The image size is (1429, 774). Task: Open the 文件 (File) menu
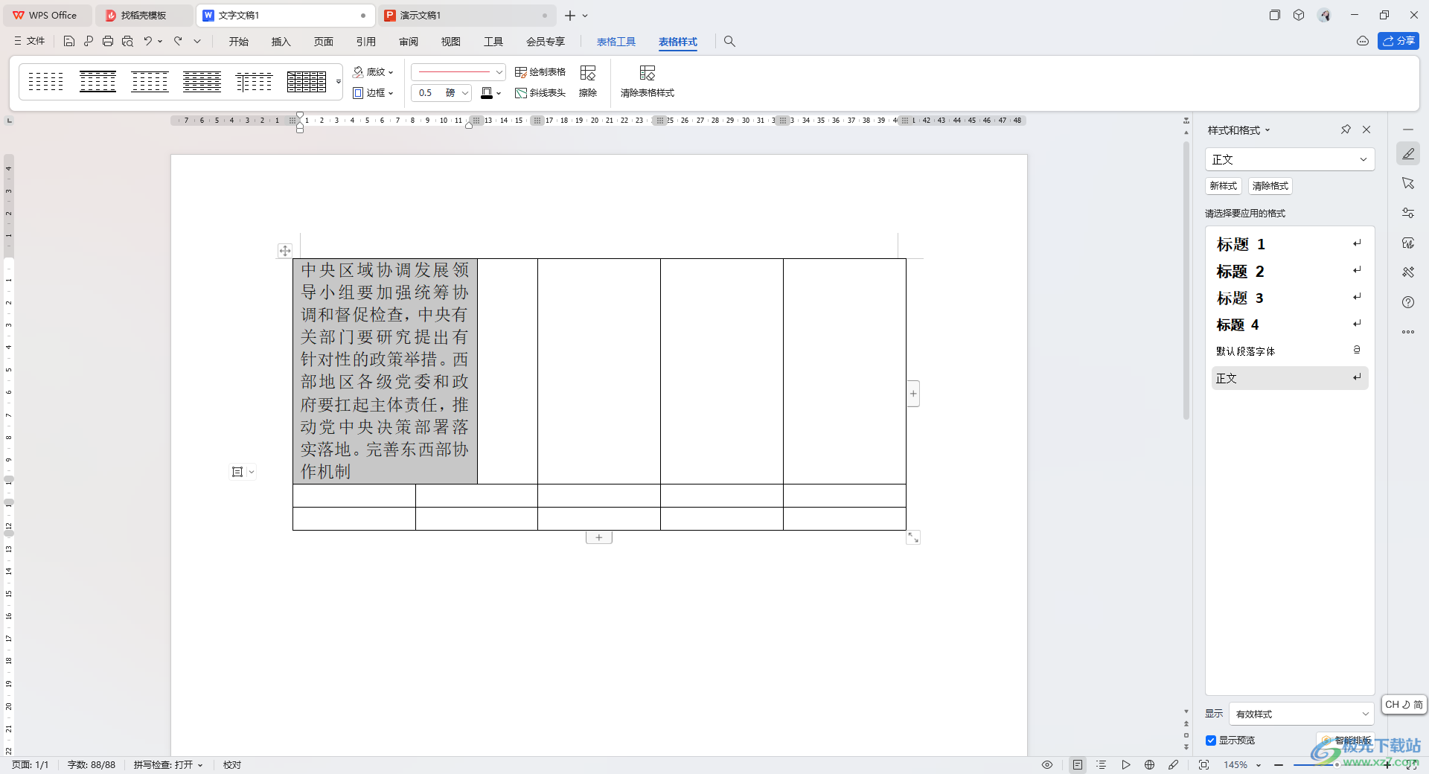30,42
